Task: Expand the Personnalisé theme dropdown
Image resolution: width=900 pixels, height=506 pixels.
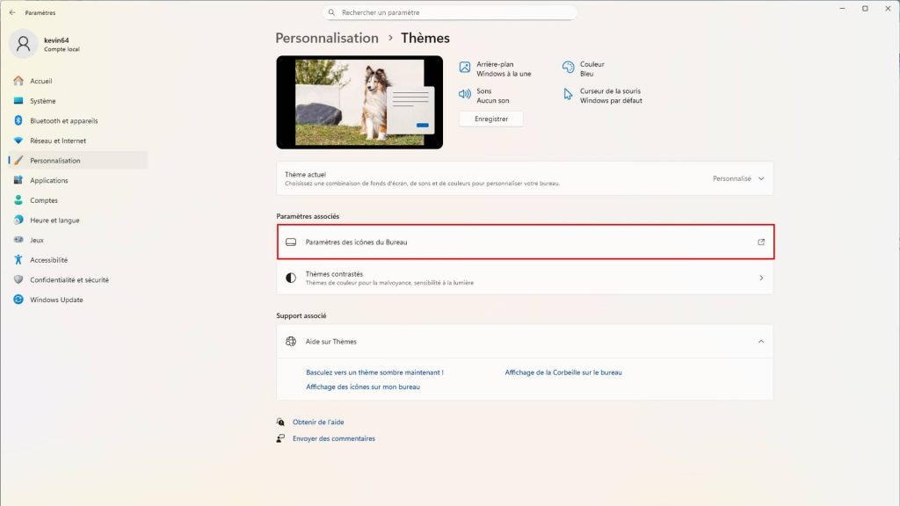Action: [x=736, y=177]
